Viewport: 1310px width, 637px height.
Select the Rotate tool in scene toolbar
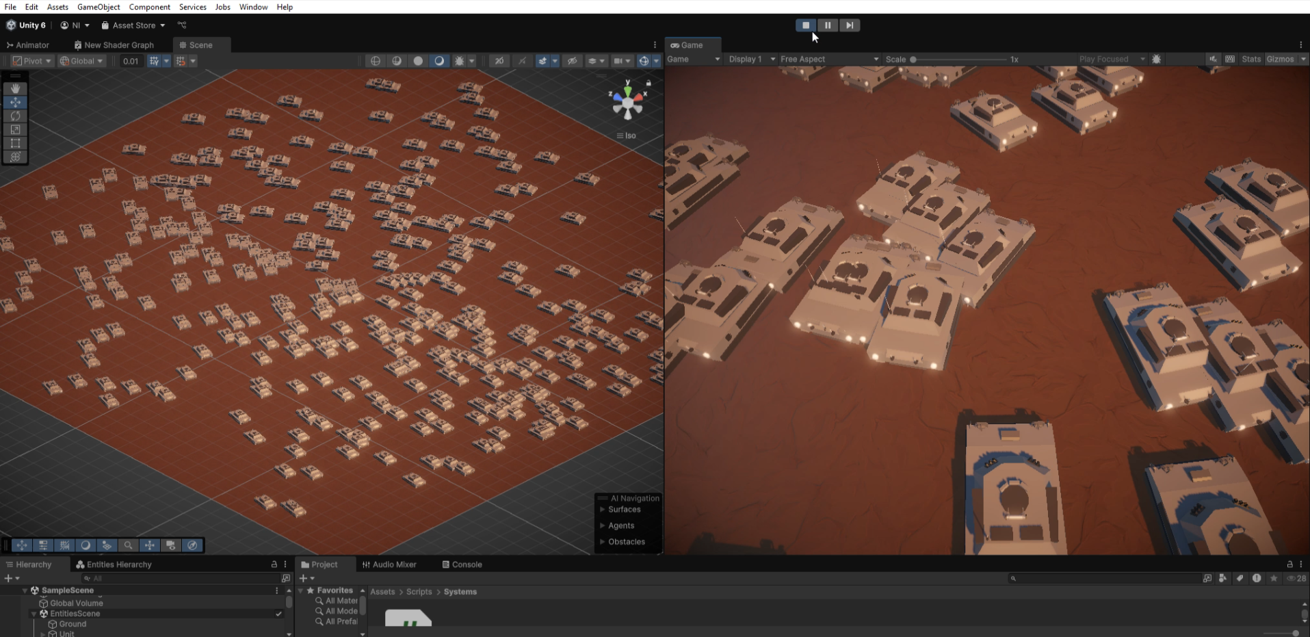tap(15, 116)
